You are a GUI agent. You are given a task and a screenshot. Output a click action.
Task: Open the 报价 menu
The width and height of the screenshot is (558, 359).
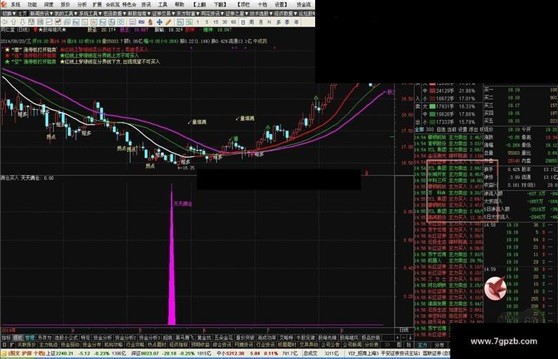point(65,4)
